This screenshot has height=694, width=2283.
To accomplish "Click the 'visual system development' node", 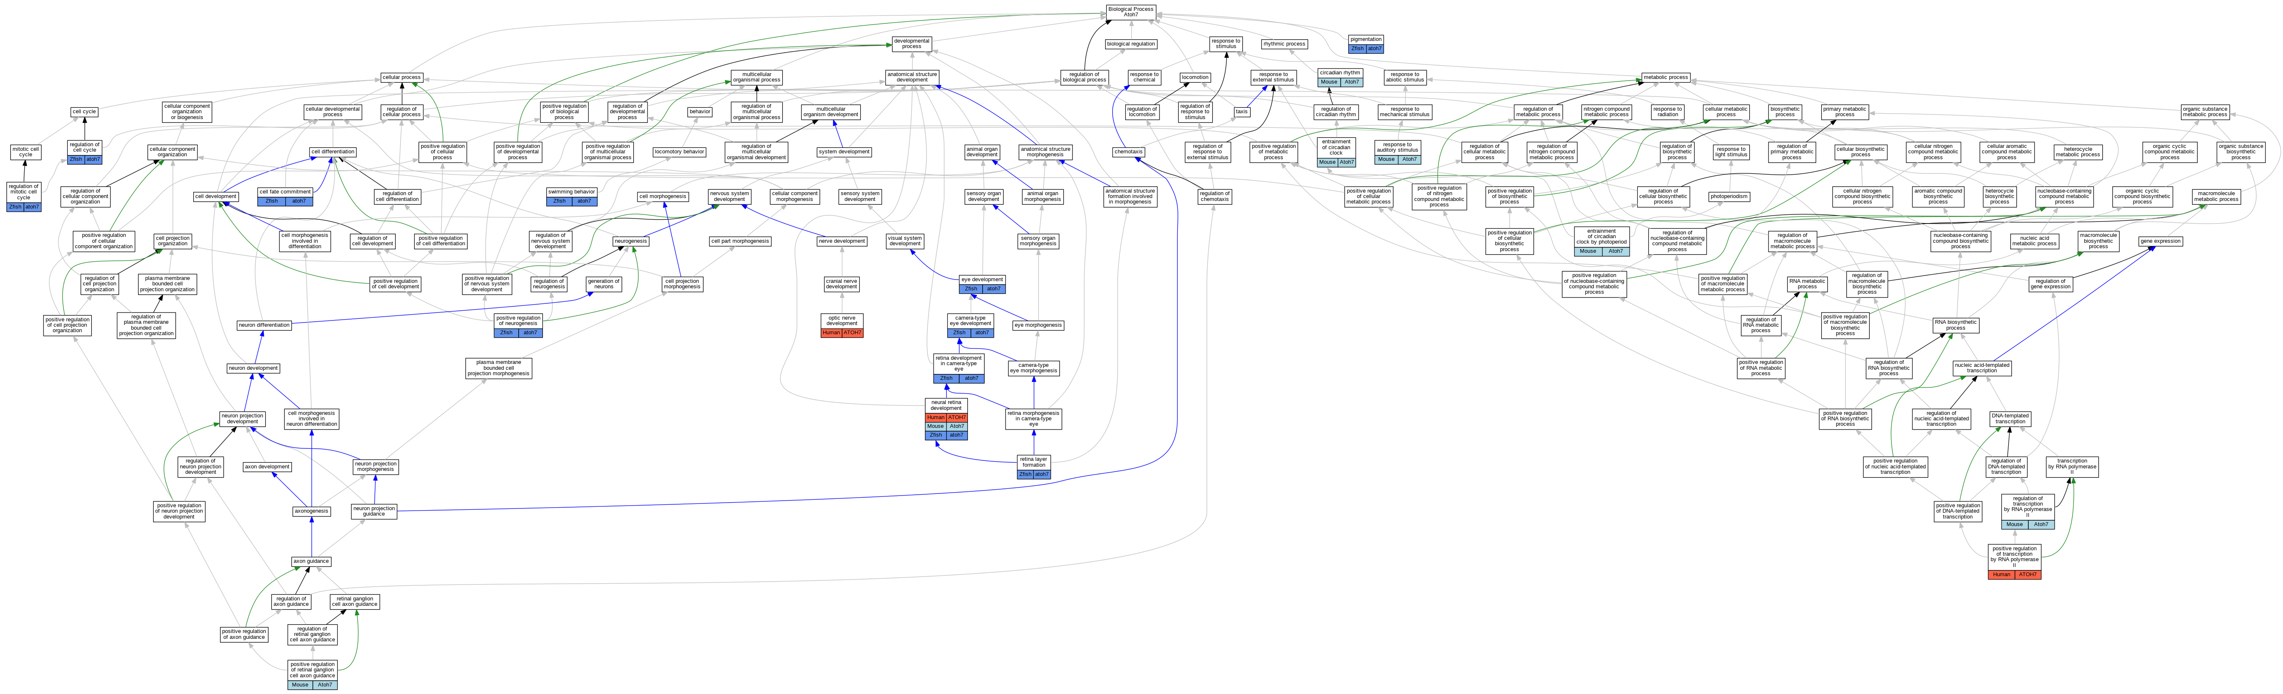I will (x=905, y=241).
